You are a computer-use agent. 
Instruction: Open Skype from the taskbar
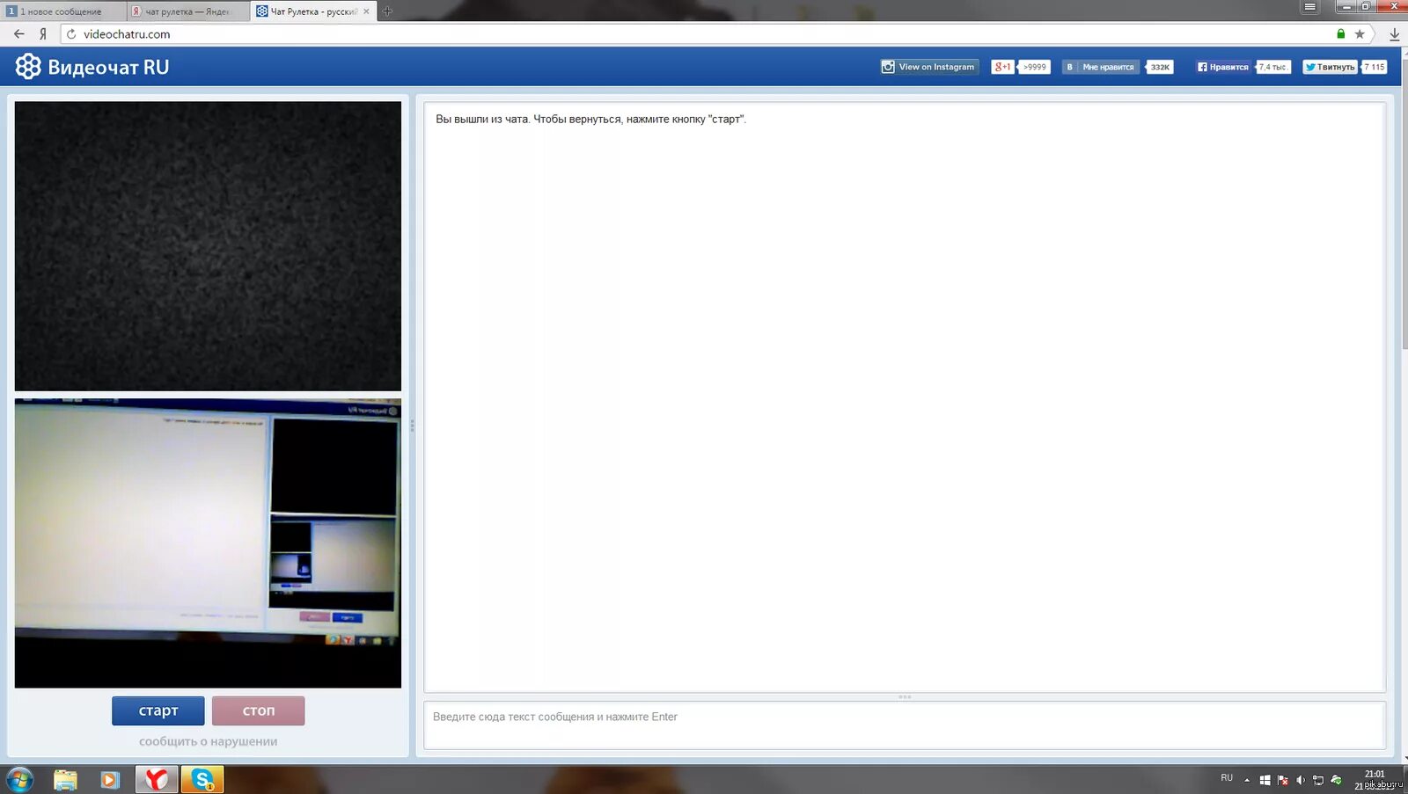[x=202, y=779]
